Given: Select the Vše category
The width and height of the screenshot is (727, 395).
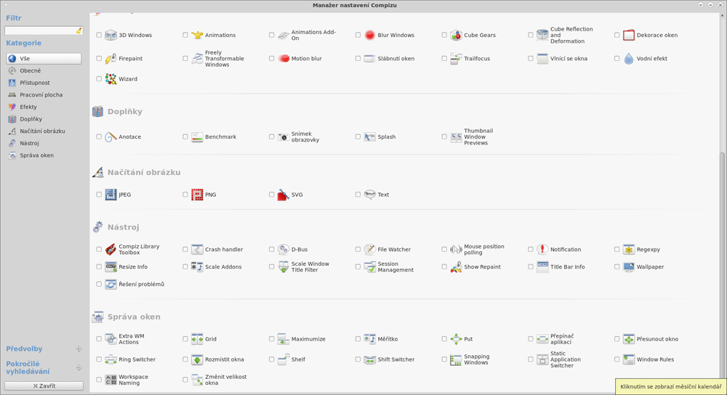Looking at the screenshot, I should (x=44, y=59).
